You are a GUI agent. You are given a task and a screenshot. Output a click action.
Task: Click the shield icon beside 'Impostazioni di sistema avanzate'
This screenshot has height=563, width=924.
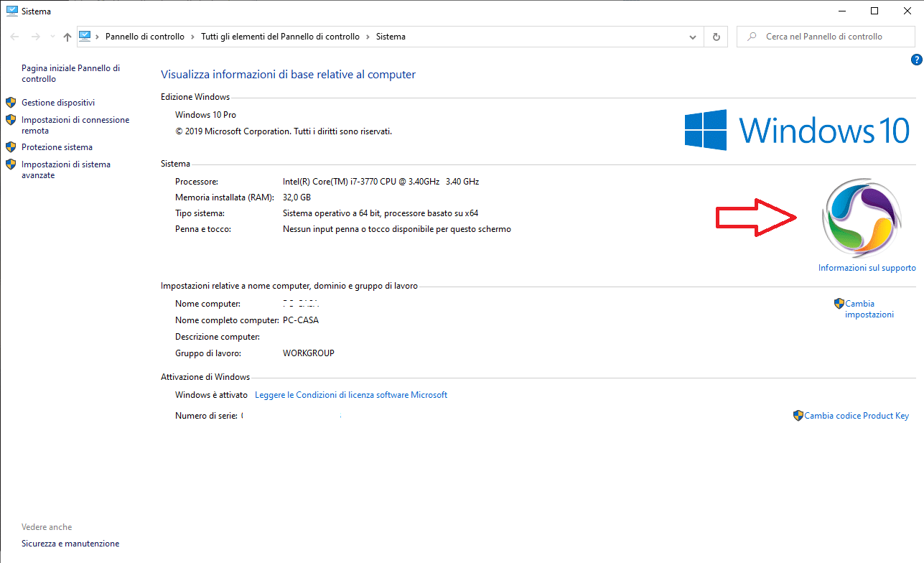(11, 164)
